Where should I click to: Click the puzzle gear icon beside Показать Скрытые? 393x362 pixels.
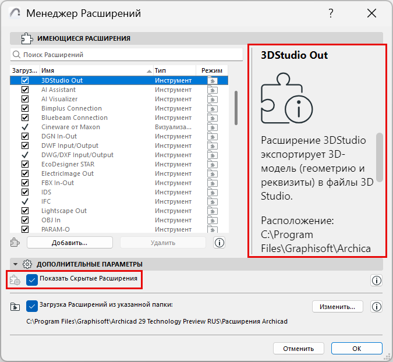pos(15,280)
